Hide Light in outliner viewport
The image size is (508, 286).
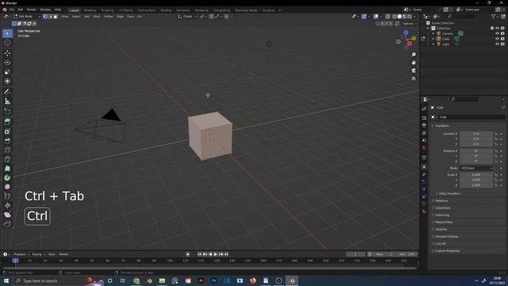tap(498, 44)
